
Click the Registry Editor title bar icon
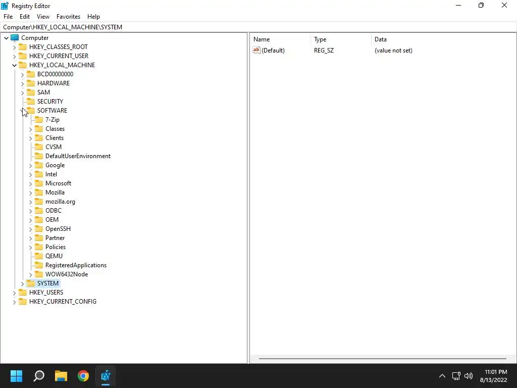pyautogui.click(x=5, y=6)
